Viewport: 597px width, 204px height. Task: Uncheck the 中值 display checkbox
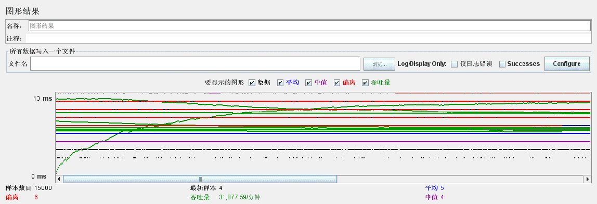(x=309, y=83)
